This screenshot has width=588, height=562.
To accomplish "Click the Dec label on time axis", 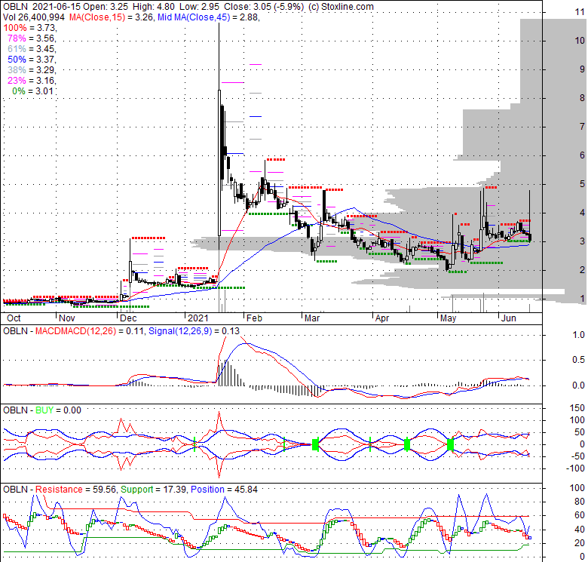I will (x=128, y=318).
